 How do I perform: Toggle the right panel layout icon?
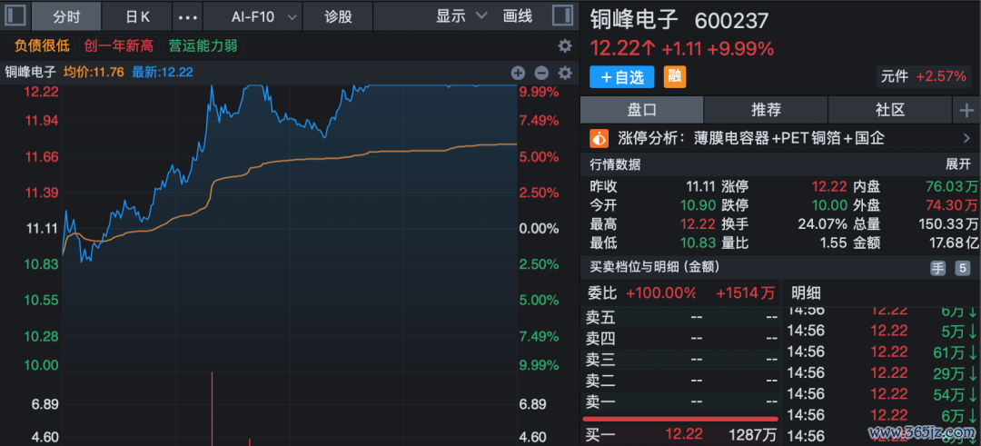tap(562, 15)
